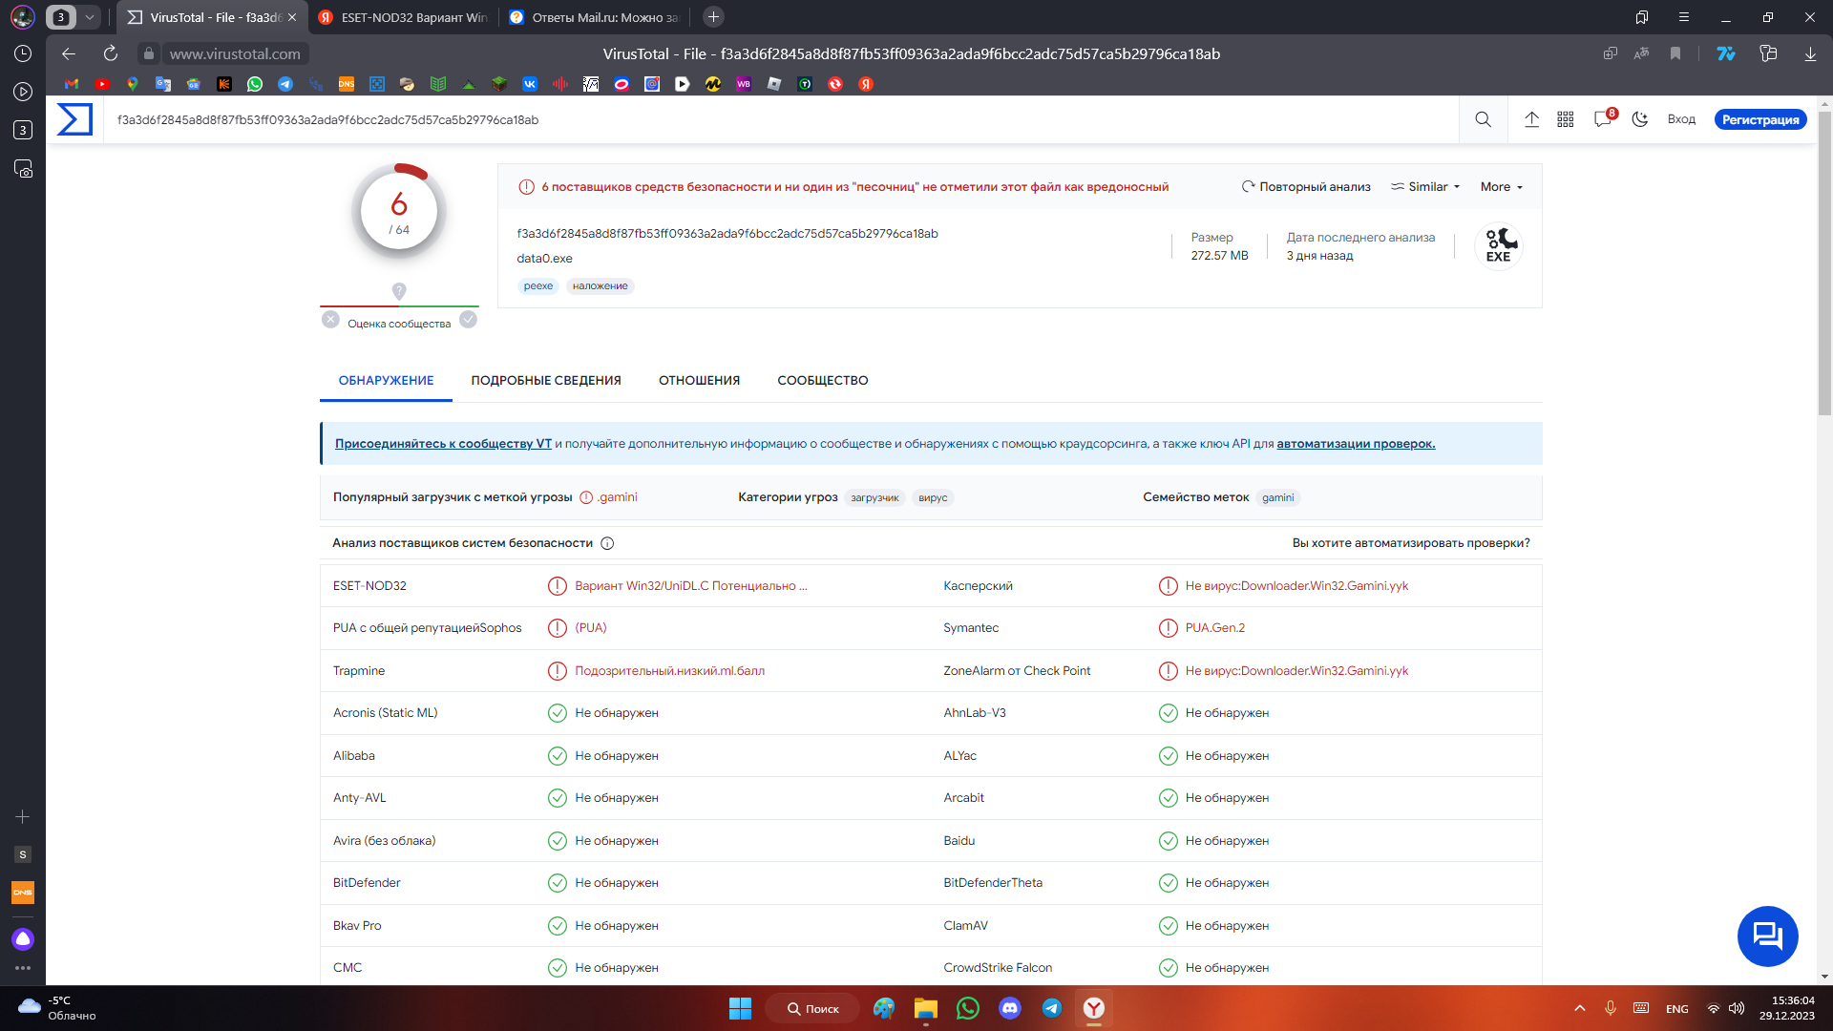Click Повторный анализ button
Image resolution: width=1833 pixels, height=1031 pixels.
1306,187
